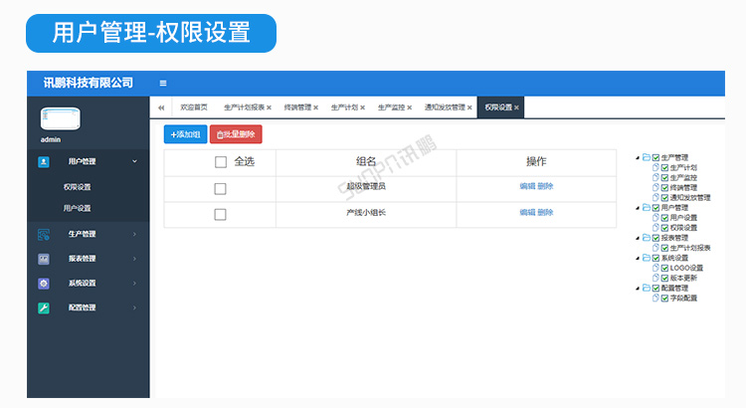The width and height of the screenshot is (746, 408).
Task: Close the 终端管理 tab
Action: pos(315,107)
